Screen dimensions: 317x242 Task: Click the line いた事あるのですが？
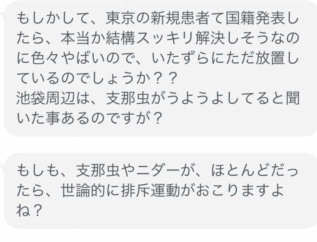pyautogui.click(x=89, y=118)
